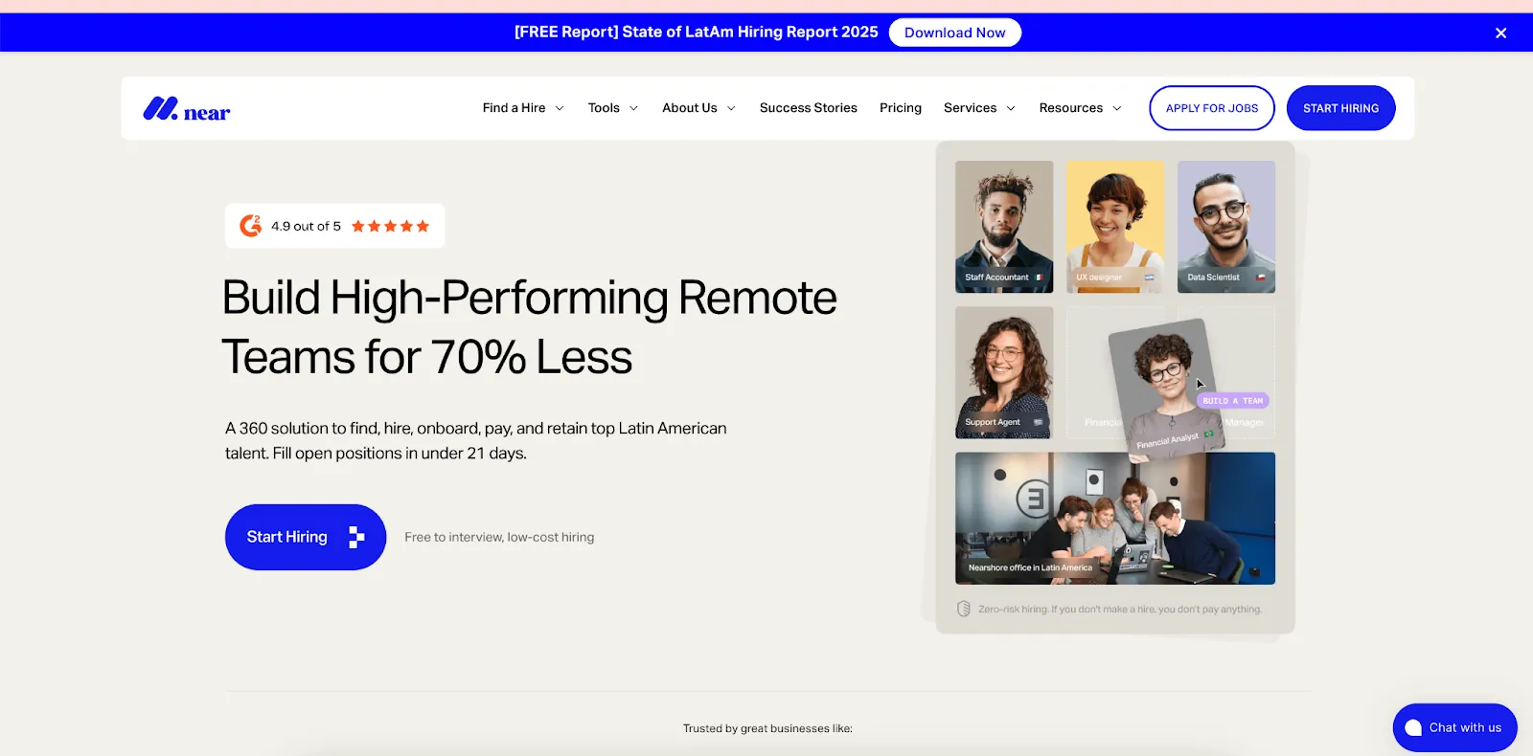
Task: Expand the Find a Hire chevron
Action: pyautogui.click(x=560, y=108)
